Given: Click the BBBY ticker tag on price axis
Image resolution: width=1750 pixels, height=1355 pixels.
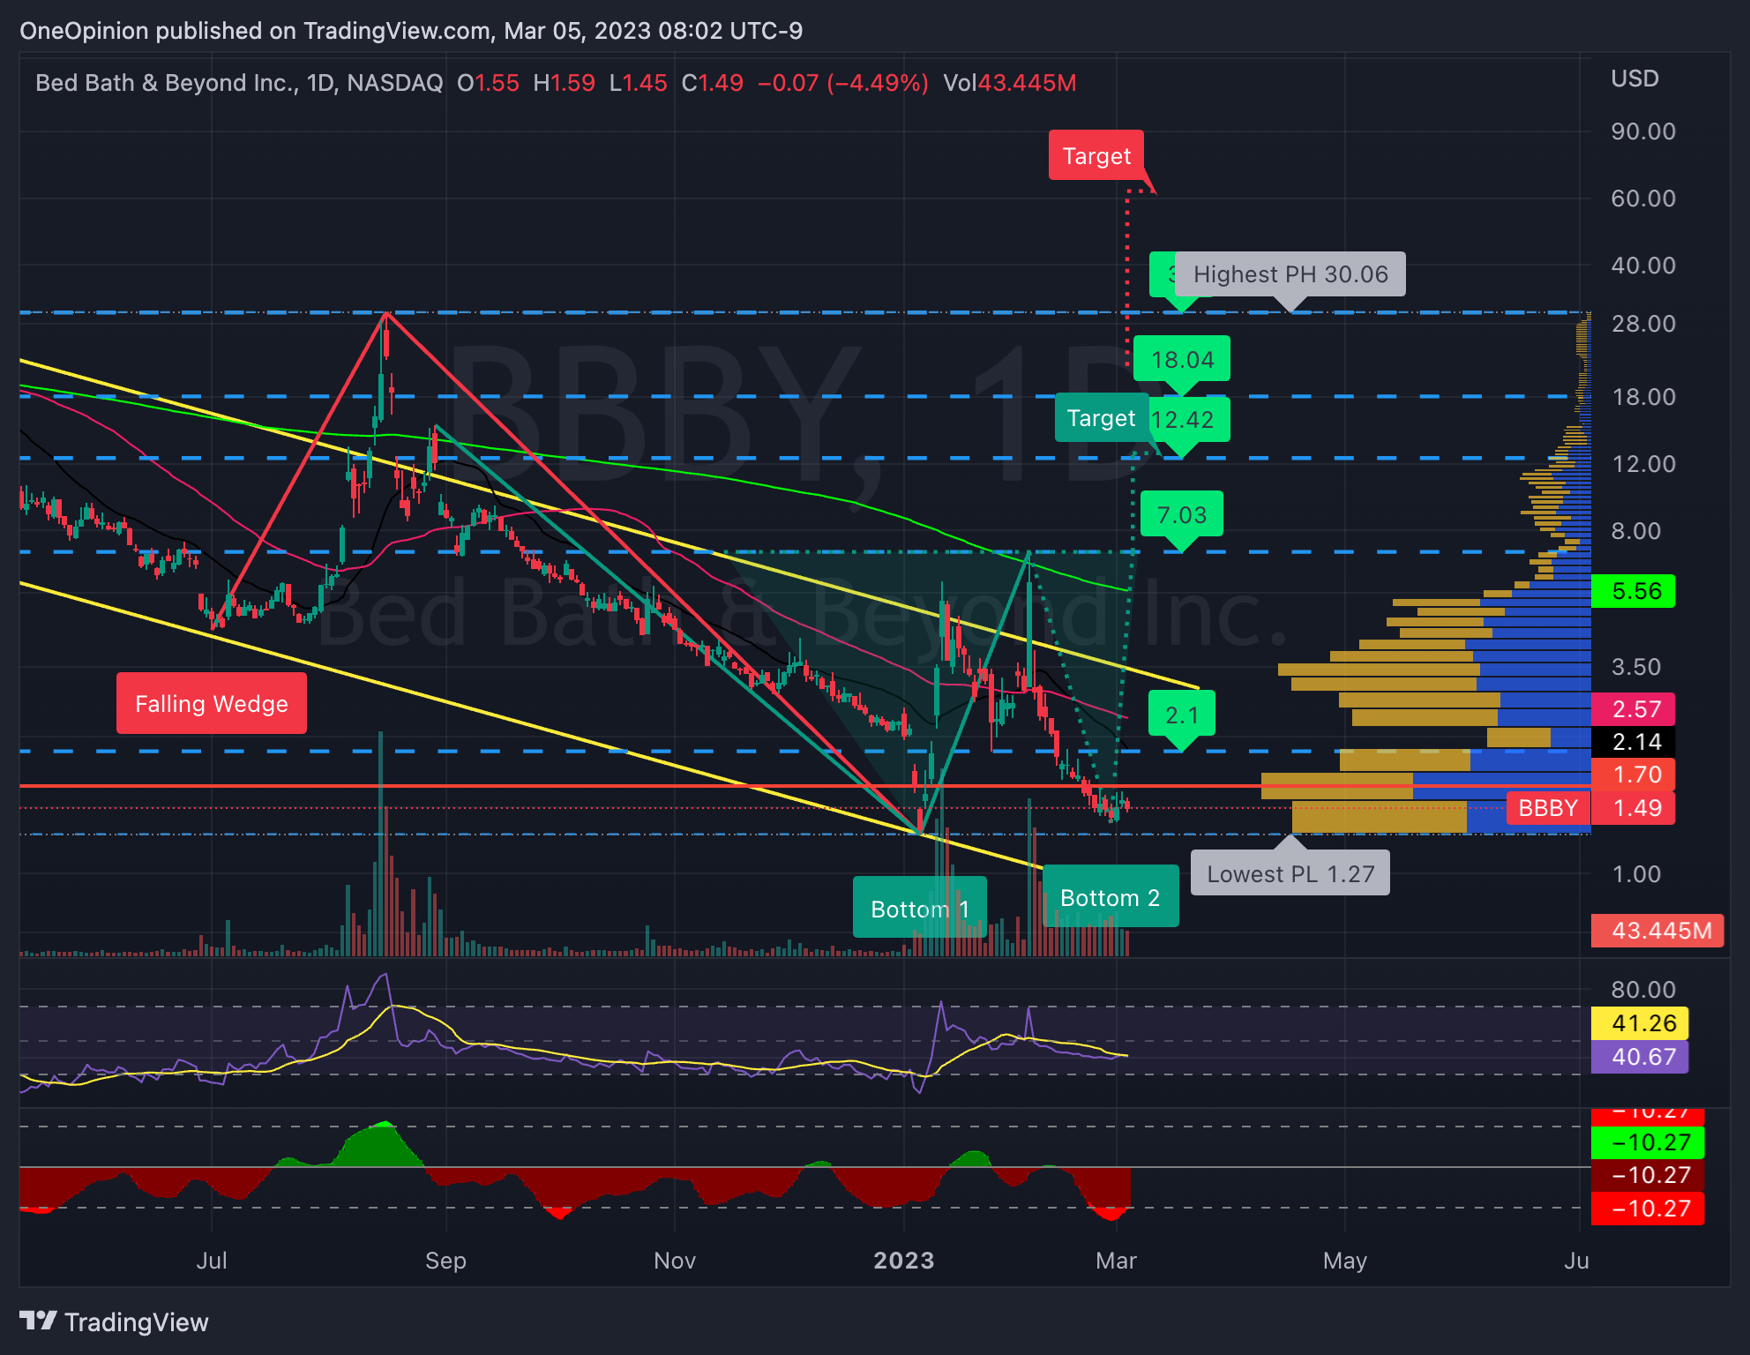Looking at the screenshot, I should click(1549, 808).
